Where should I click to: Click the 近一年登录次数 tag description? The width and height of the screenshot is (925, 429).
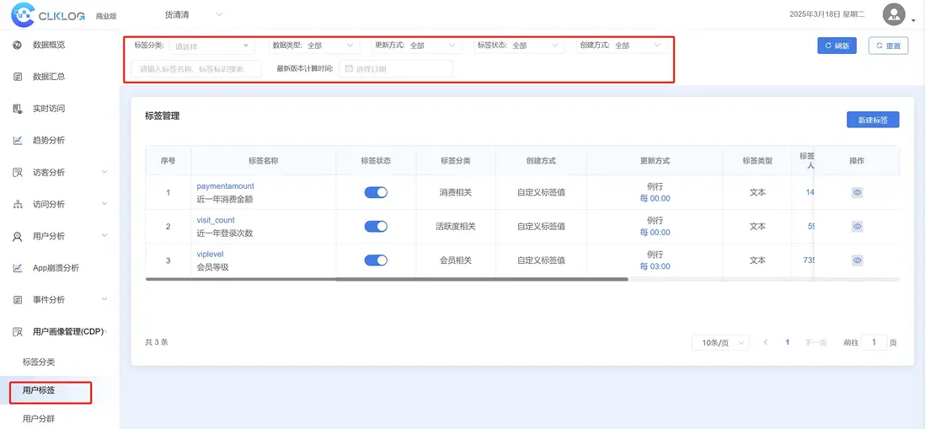[225, 233]
